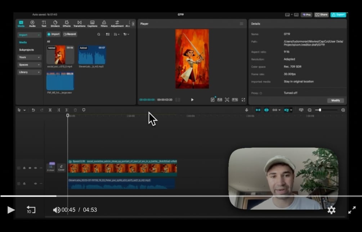Image resolution: width=362 pixels, height=232 pixels.
Task: Open the media sort dropdown
Action: pyautogui.click(x=116, y=35)
